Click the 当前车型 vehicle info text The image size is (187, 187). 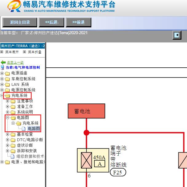click(x=44, y=33)
